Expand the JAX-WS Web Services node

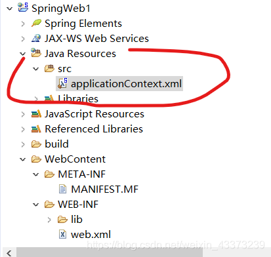pyautogui.click(x=23, y=39)
